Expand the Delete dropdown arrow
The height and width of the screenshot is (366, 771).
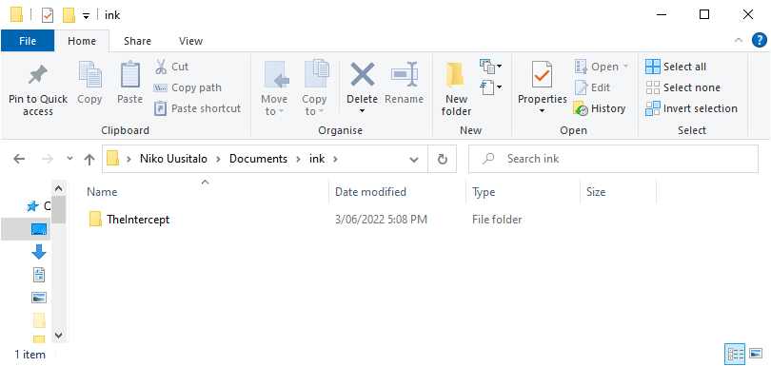(362, 111)
